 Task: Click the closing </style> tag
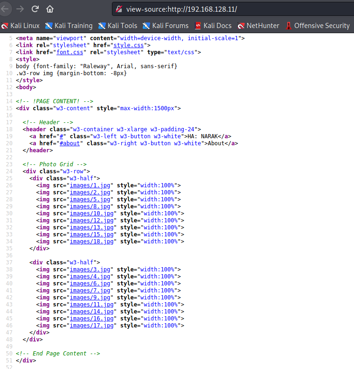coord(29,80)
